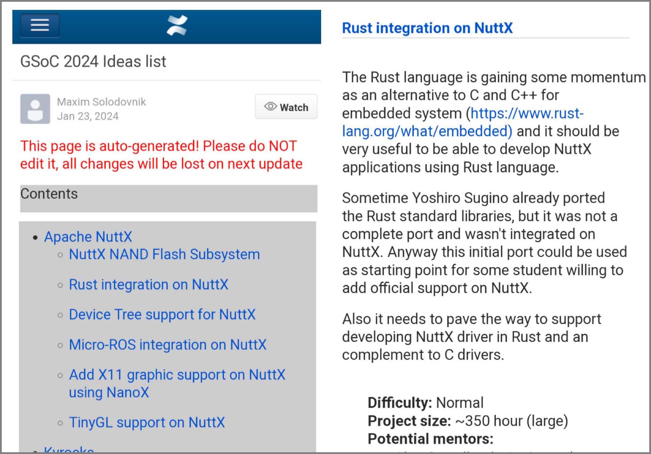Viewport: 651px width, 454px height.
Task: Open TinyGL support on NuttX link
Action: click(x=147, y=422)
